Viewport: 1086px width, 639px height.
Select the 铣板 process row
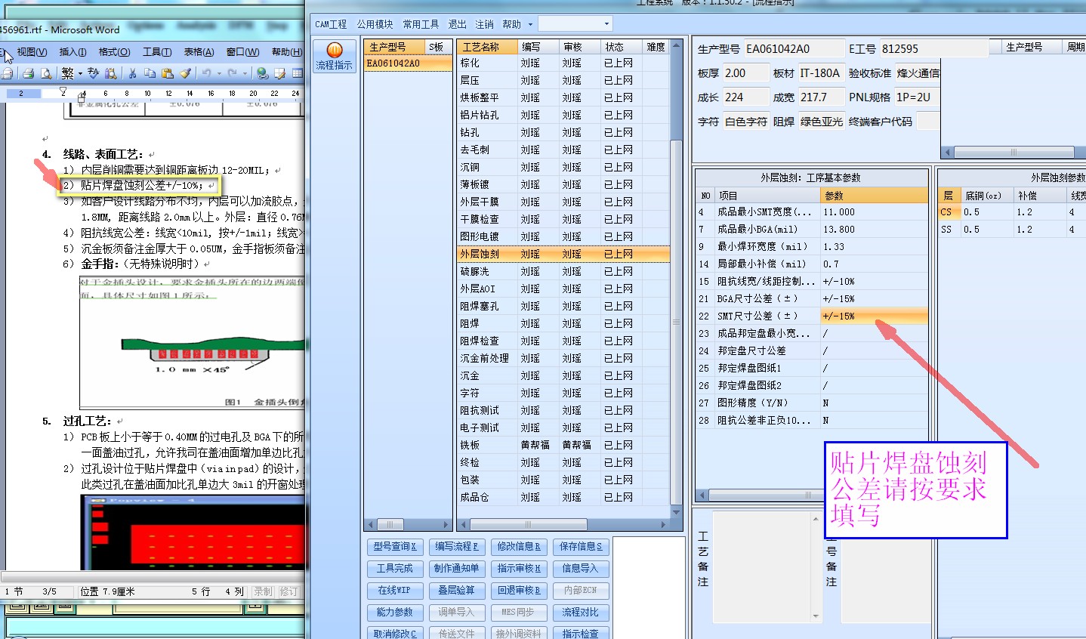[563, 445]
